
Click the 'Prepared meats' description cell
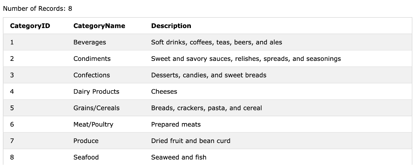176,124
